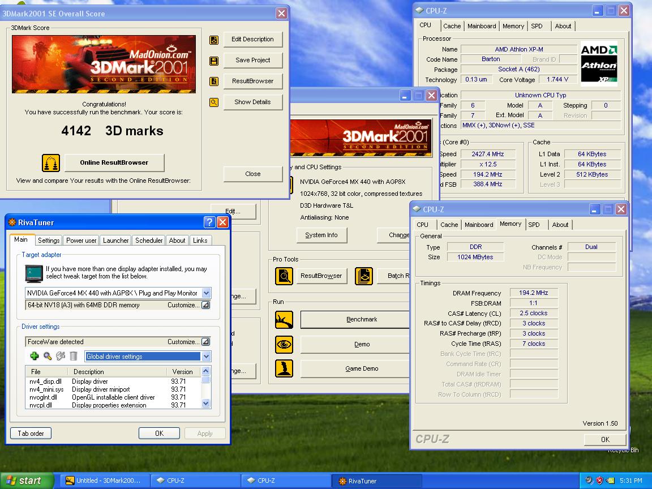The width and height of the screenshot is (652, 489).
Task: Click the Version column header in RivaTuner
Action: pyautogui.click(x=183, y=372)
